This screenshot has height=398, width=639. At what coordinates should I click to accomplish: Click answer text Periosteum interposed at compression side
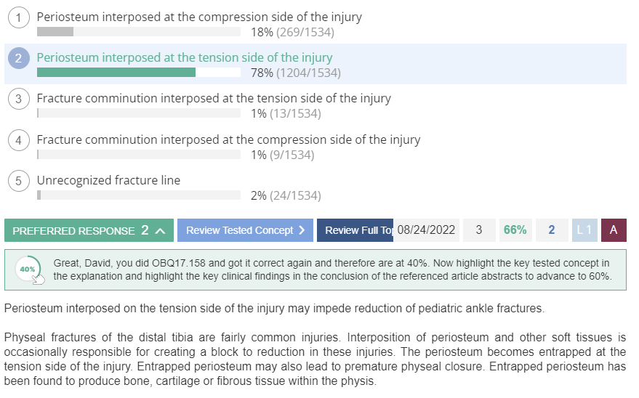[199, 17]
